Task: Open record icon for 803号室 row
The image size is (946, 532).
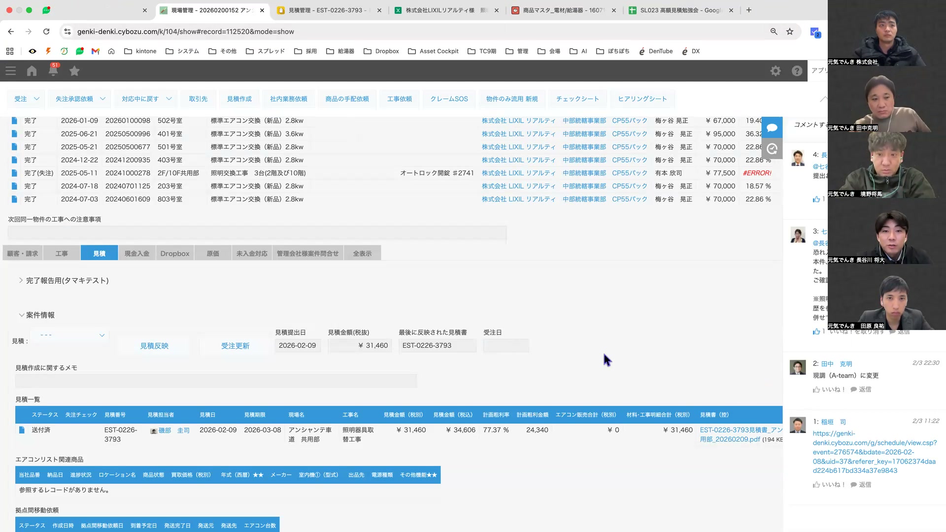Action: pyautogui.click(x=14, y=199)
